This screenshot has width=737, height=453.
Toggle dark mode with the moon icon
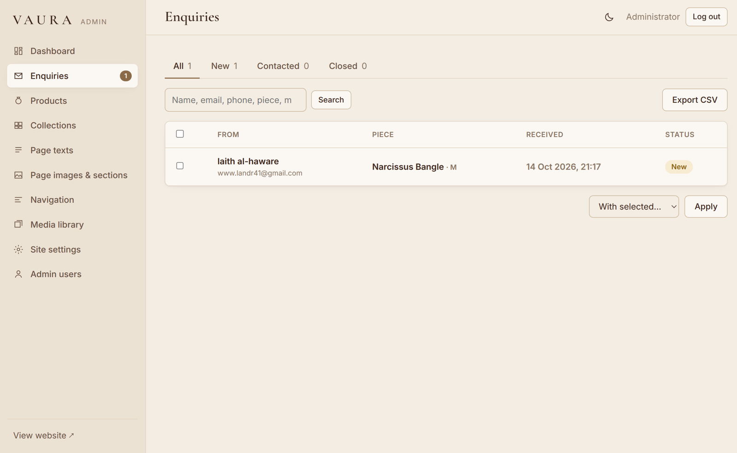(x=609, y=17)
